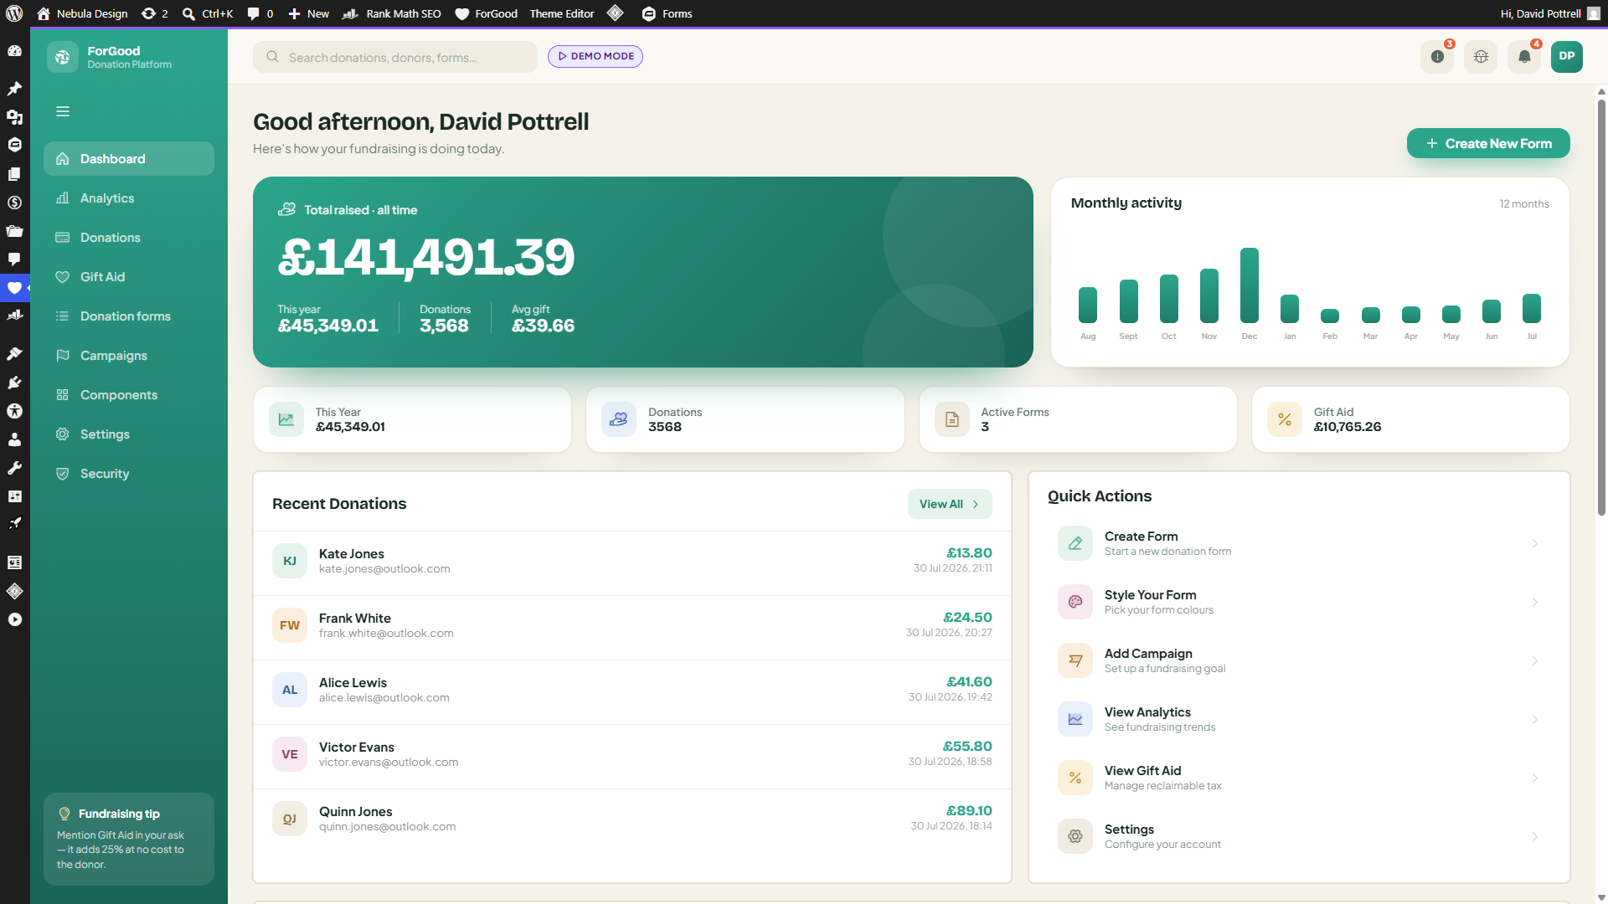Click Hi, David Pottrell account menu
1608x904 pixels.
pyautogui.click(x=1549, y=13)
